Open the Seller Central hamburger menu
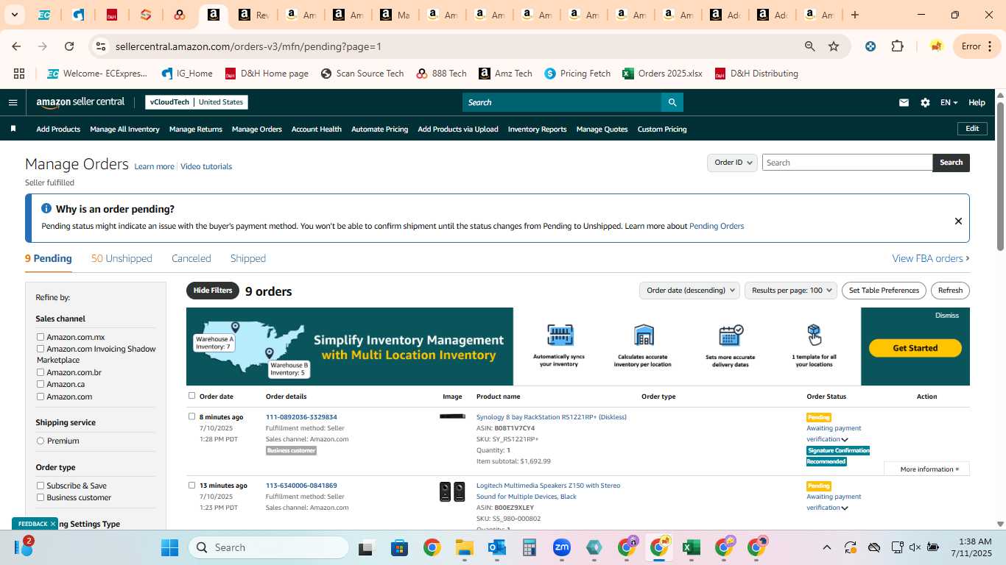Image resolution: width=1006 pixels, height=565 pixels. point(13,102)
